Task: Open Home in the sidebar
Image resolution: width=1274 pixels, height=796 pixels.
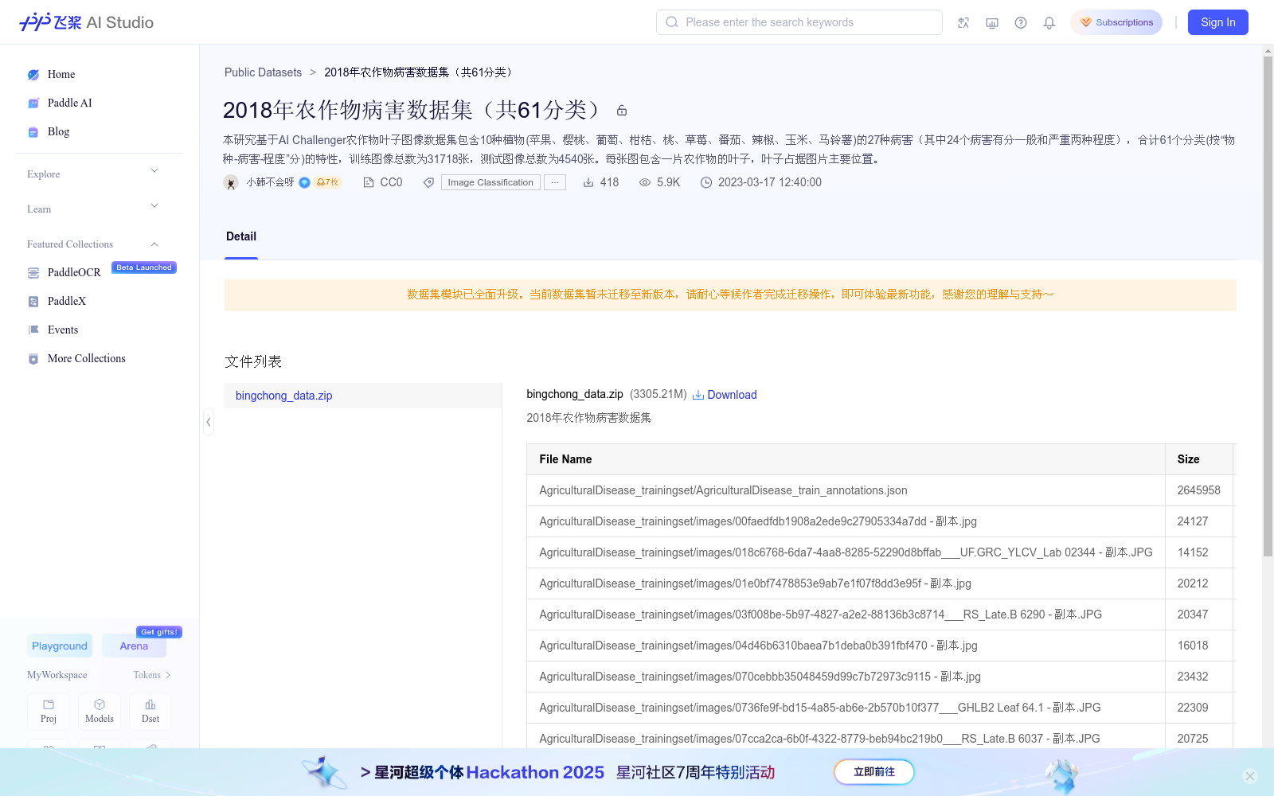Action: [61, 74]
